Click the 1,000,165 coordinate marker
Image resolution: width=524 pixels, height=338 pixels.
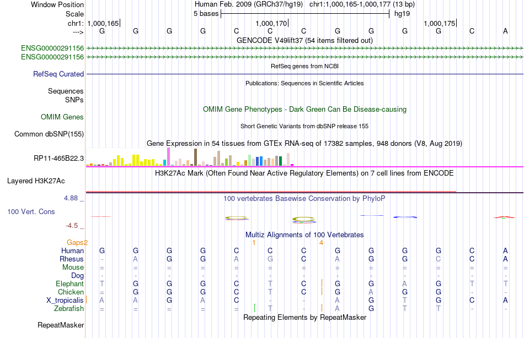tap(103, 23)
